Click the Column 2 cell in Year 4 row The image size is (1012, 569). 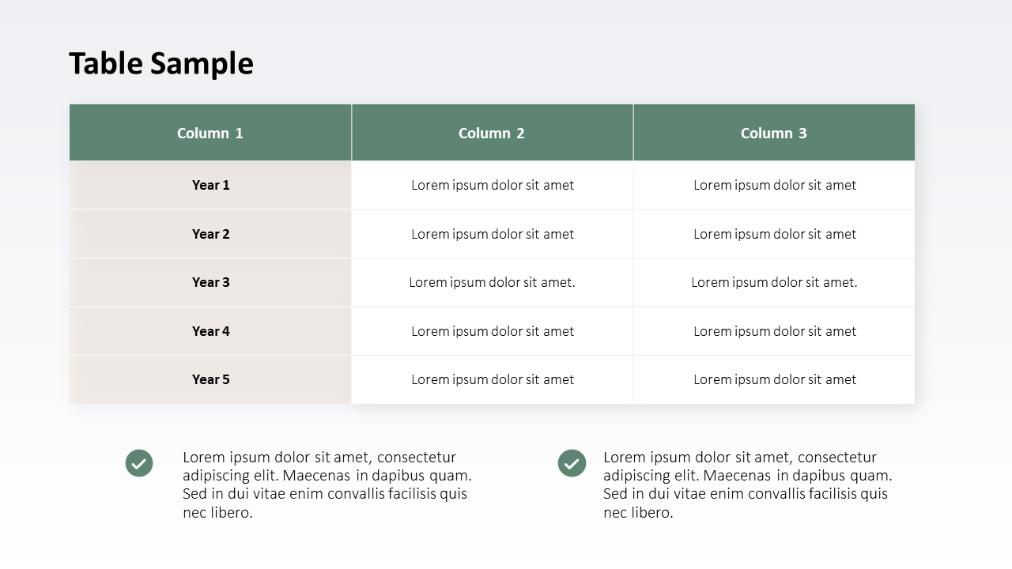[493, 331]
